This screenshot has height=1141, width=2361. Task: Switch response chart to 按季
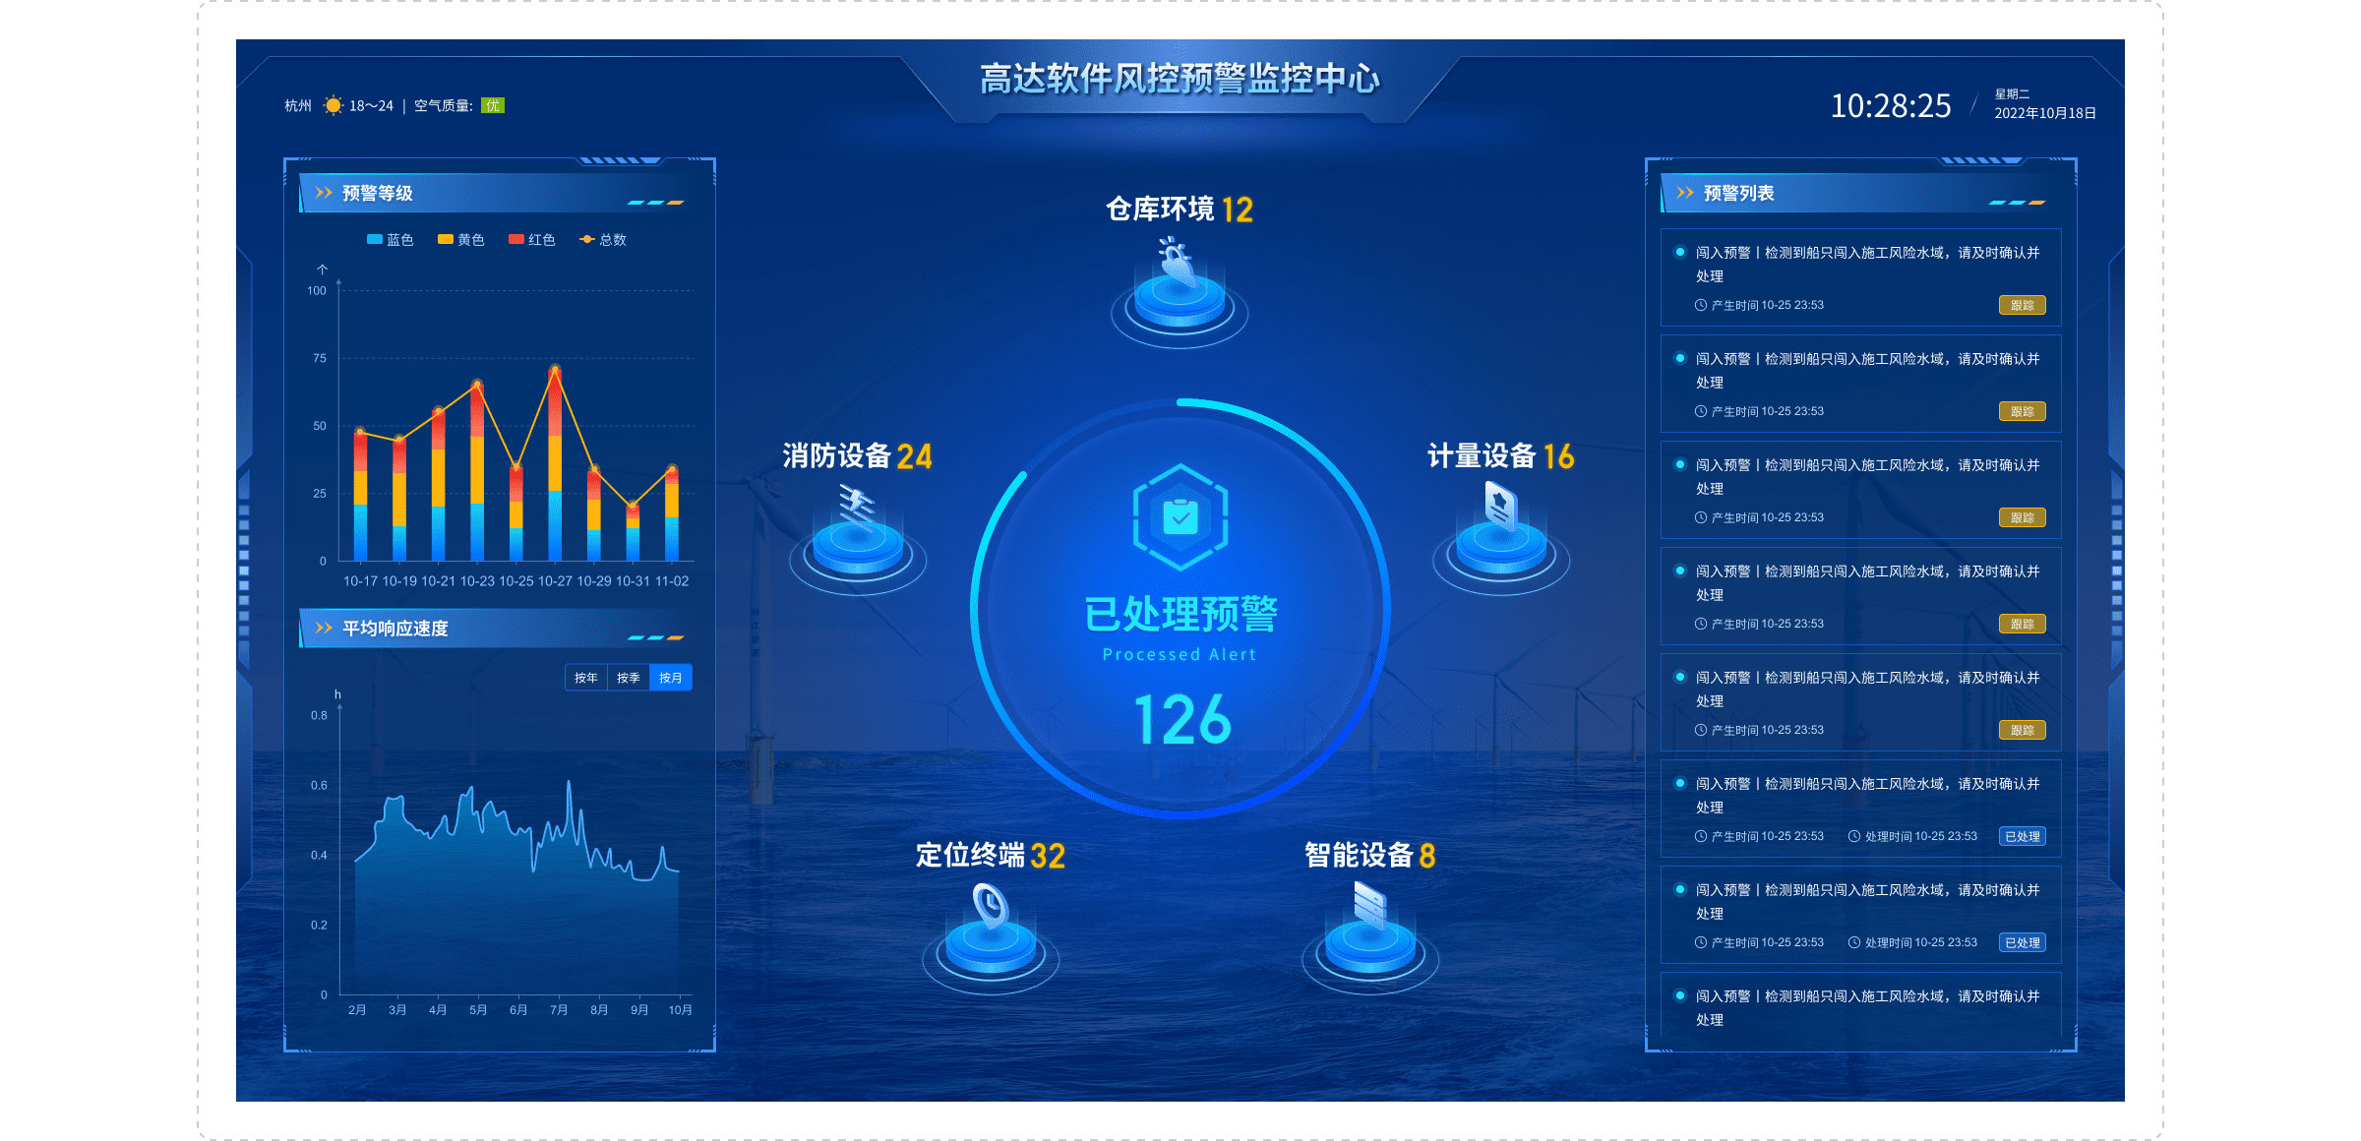point(629,678)
